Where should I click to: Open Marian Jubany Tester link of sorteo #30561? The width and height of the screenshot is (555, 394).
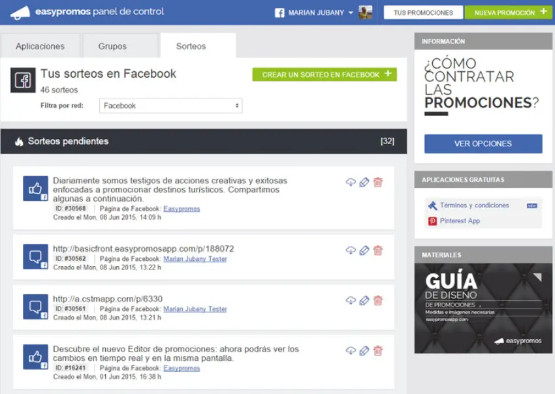[195, 309]
